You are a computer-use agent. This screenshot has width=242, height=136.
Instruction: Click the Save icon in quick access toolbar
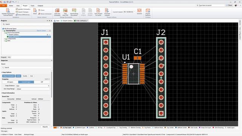click(5, 2)
